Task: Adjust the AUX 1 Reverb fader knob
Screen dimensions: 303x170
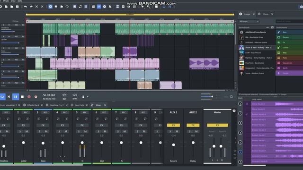Action: 174,145
